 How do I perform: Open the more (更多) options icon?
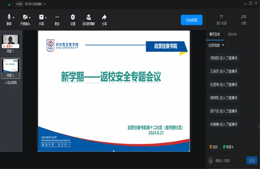(x=57, y=17)
